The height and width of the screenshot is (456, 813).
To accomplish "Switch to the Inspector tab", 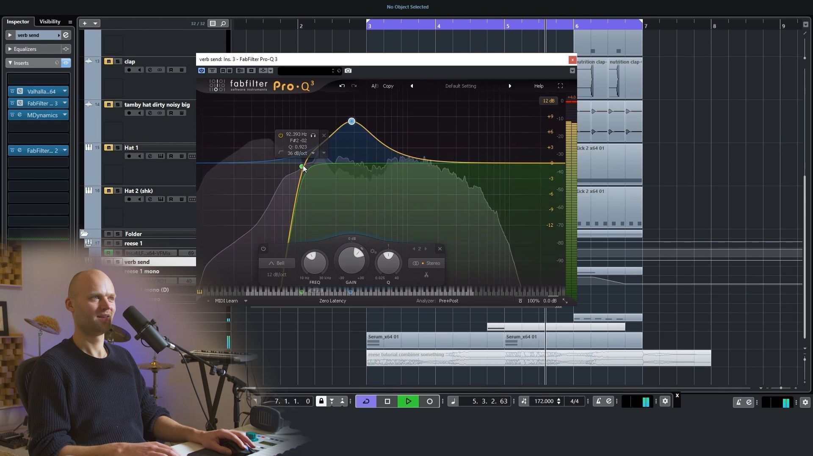I will [18, 22].
